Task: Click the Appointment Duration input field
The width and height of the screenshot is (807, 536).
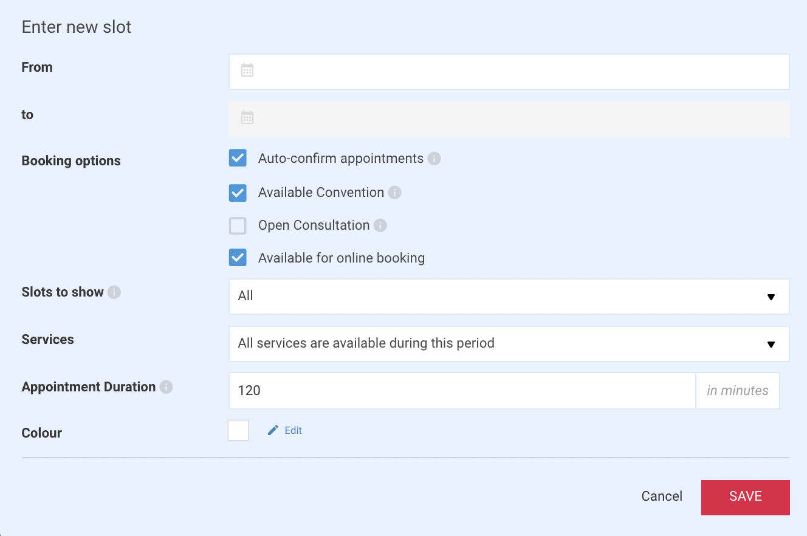Action: point(462,391)
